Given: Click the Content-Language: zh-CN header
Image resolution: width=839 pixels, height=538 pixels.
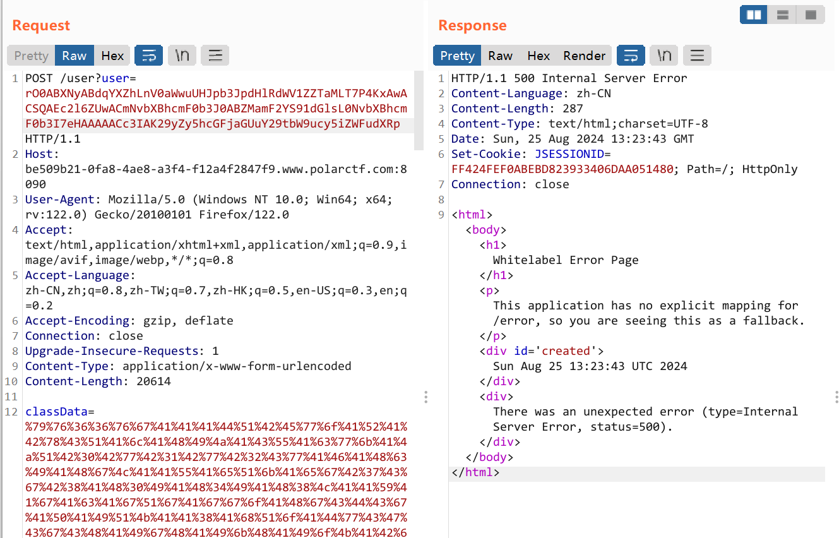Looking at the screenshot, I should click(x=531, y=93).
